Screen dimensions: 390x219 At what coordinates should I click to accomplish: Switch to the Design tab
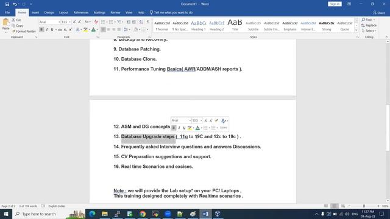(x=49, y=12)
